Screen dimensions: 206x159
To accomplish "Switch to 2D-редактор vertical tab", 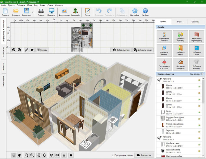I will click(x=4, y=52).
